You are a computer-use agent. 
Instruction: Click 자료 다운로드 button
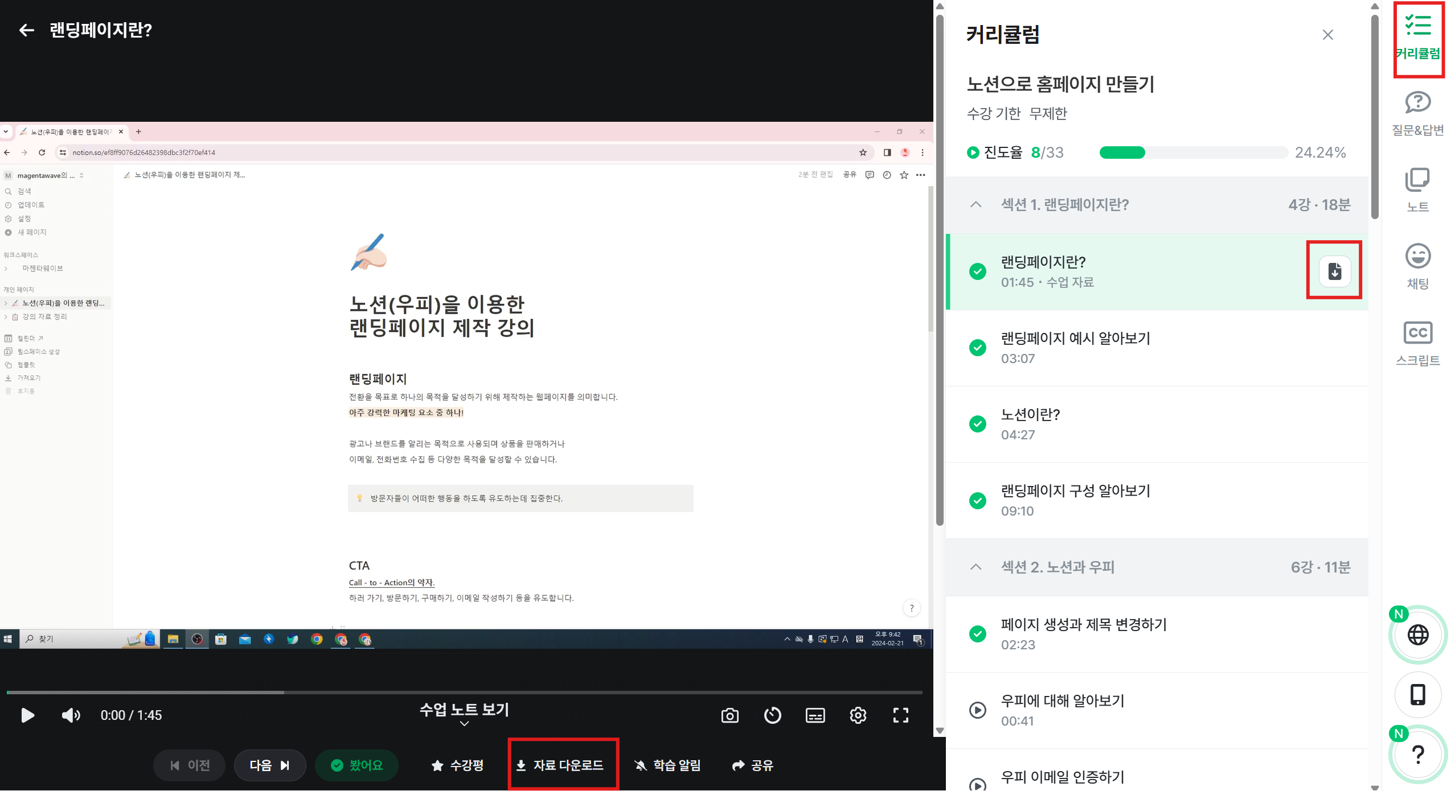tap(560, 765)
